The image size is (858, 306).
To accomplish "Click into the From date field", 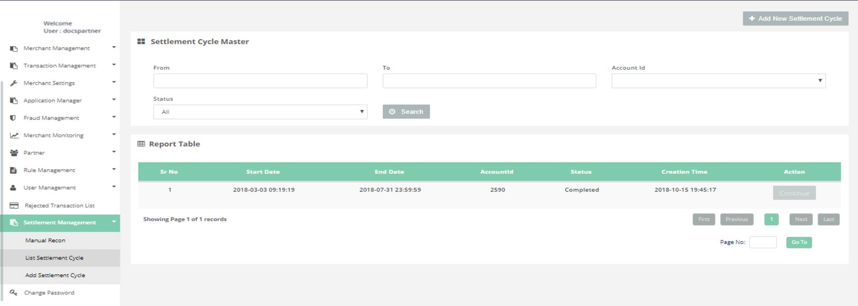I will tap(260, 81).
